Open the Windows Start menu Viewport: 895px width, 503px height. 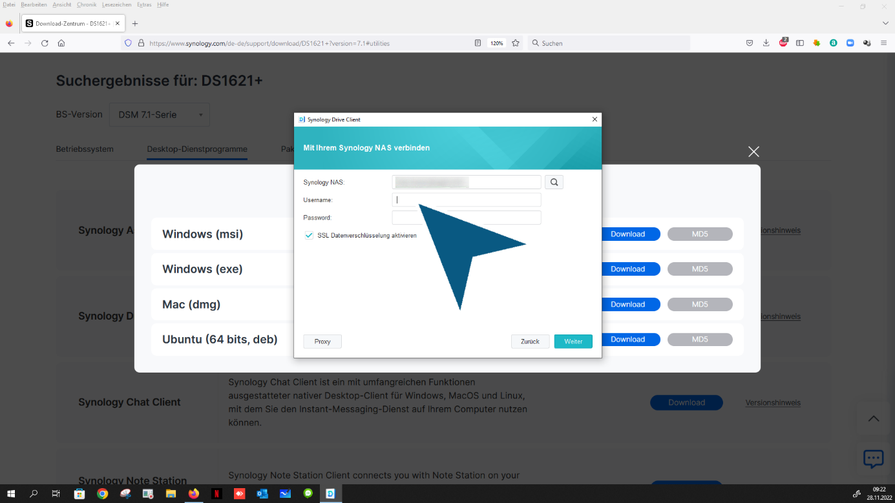12,494
